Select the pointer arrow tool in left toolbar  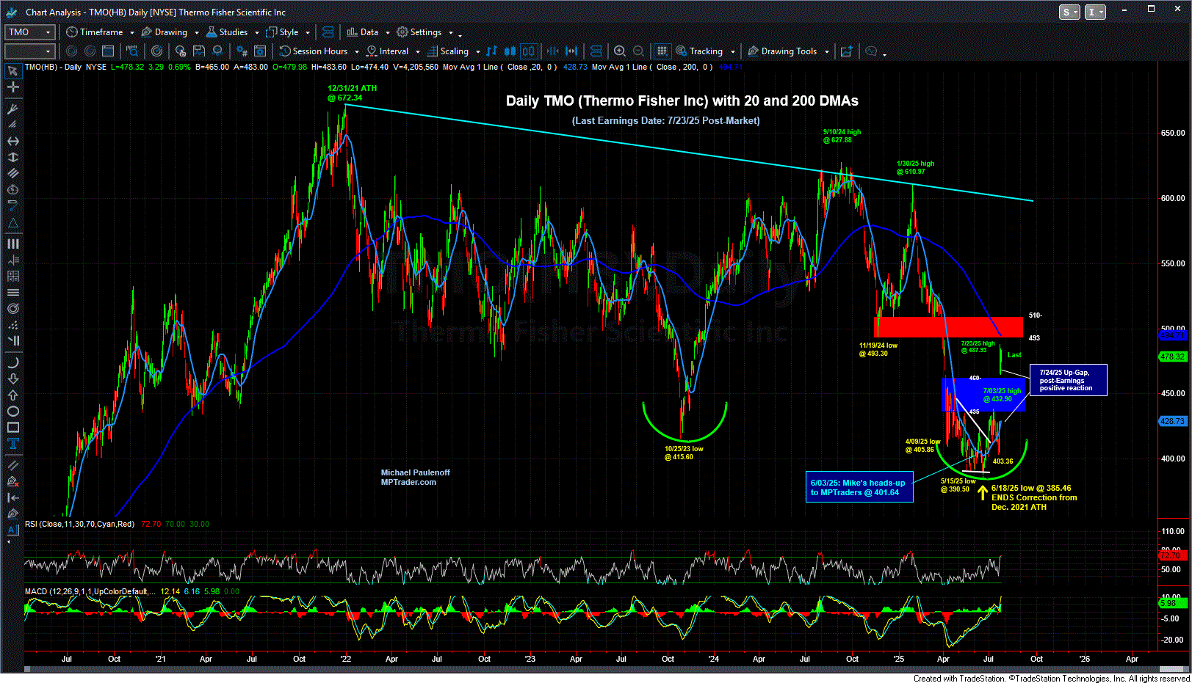click(x=12, y=71)
